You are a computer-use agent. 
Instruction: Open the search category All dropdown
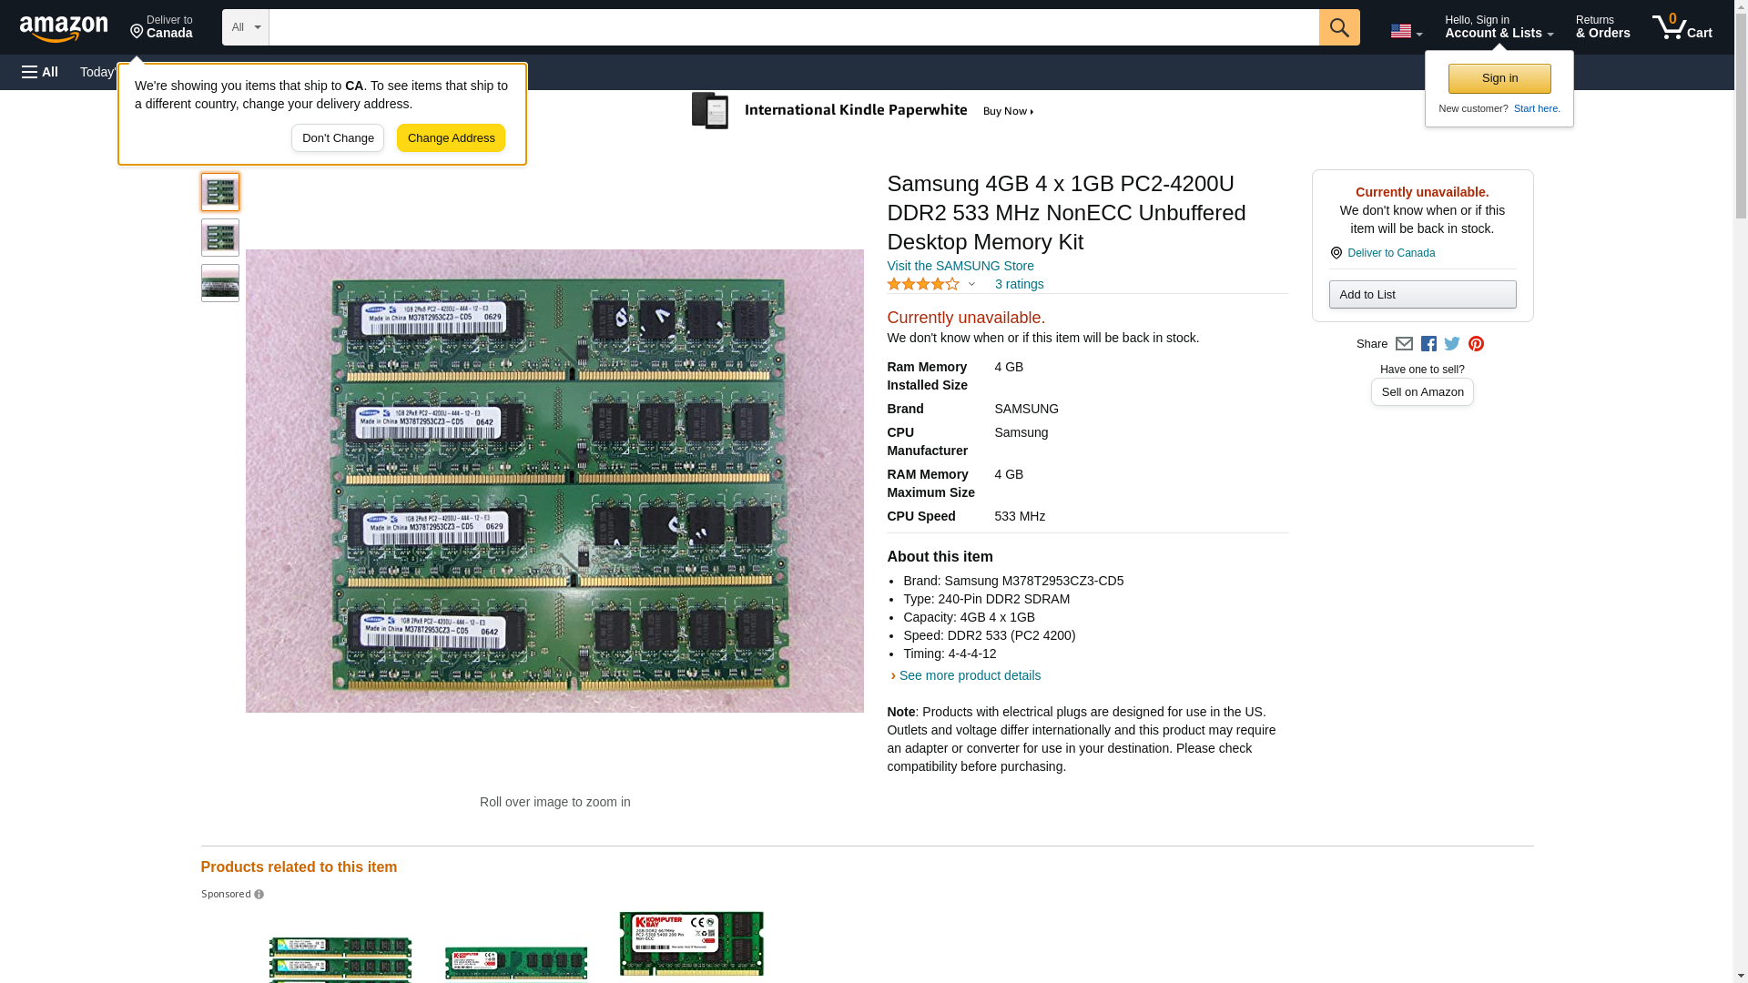245,27
